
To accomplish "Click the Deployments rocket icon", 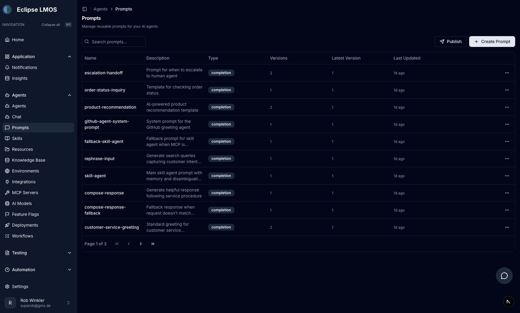I will 7,225.
